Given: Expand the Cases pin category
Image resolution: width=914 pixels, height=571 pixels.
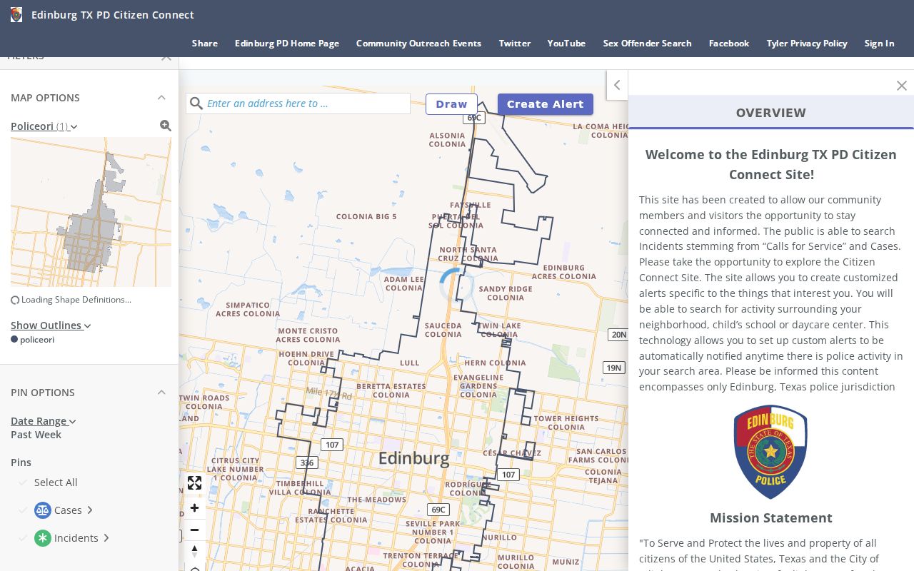Looking at the screenshot, I should pos(90,510).
